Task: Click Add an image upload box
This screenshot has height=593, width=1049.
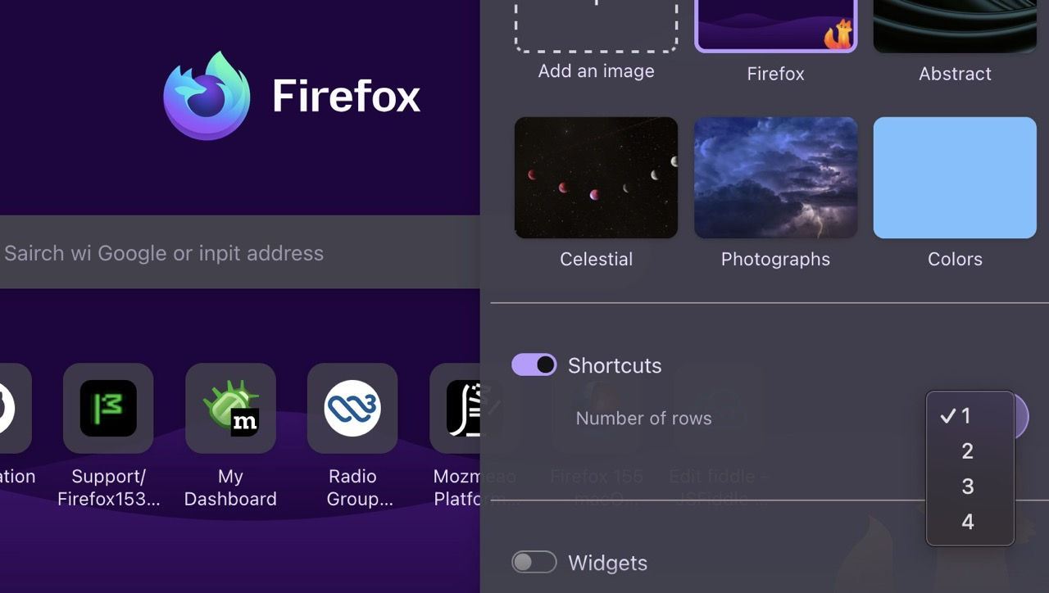Action: click(596, 25)
